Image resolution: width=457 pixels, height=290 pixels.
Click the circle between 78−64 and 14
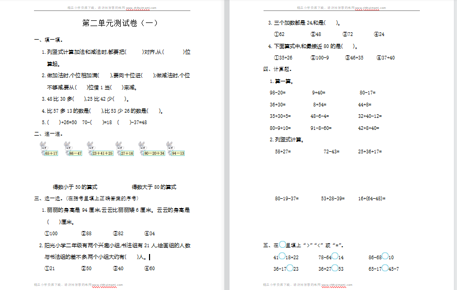335,256
